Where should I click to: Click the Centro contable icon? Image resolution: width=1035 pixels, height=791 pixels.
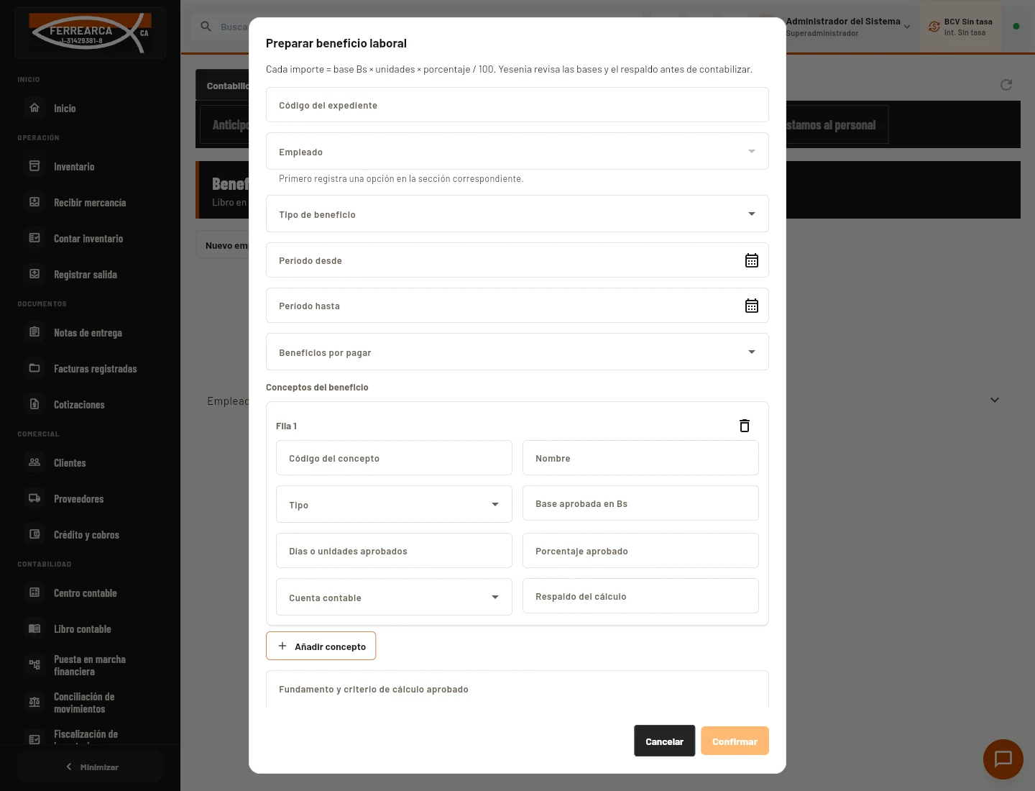(34, 593)
